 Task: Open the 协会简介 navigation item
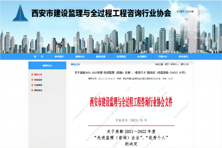coord(59,57)
